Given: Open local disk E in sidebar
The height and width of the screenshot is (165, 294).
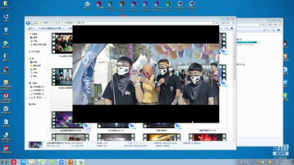Looking at the screenshot, I should pyautogui.click(x=37, y=94).
